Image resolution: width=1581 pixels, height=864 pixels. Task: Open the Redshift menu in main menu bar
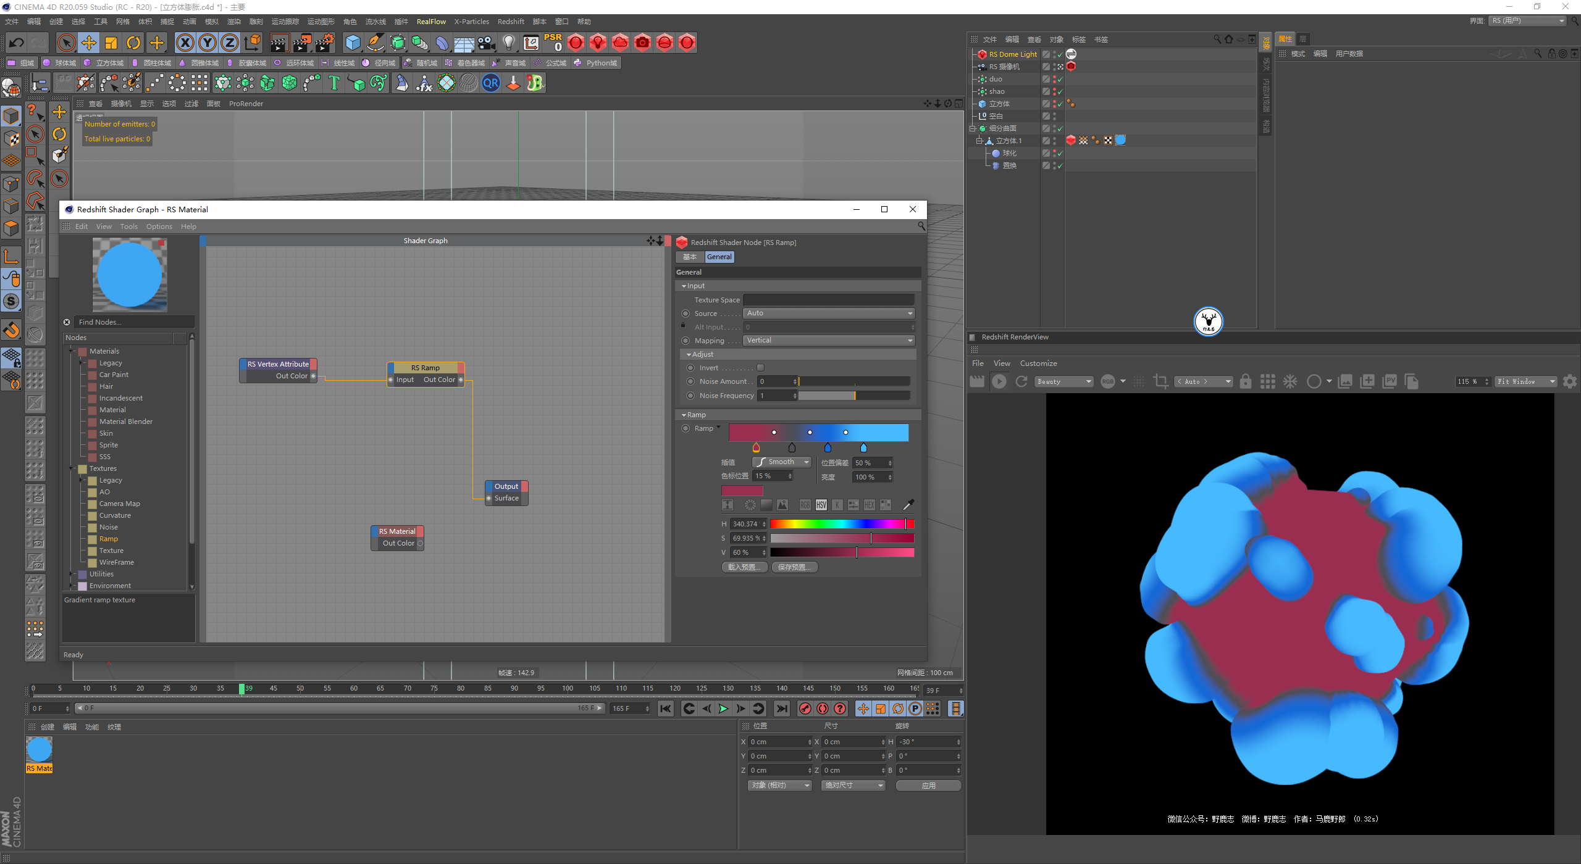[x=511, y=22]
